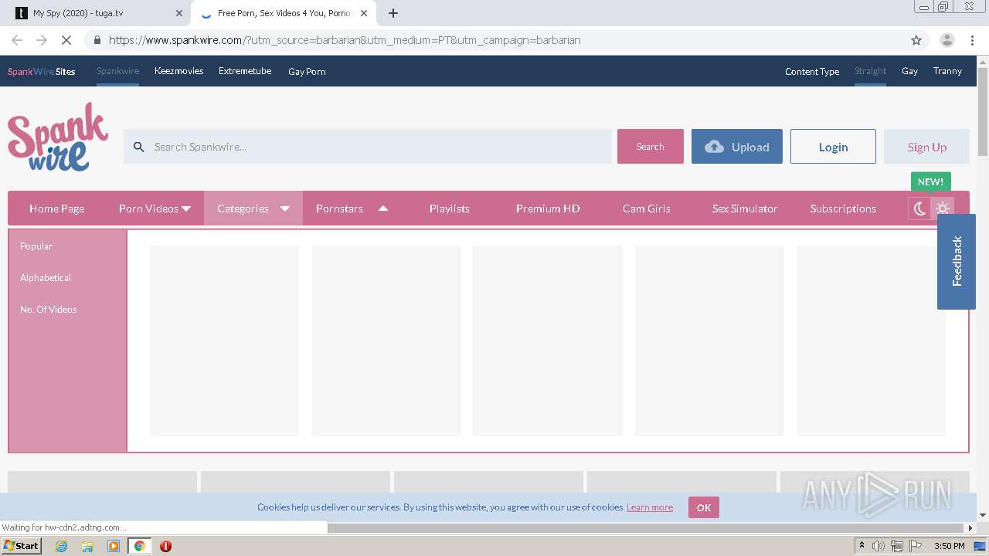Open the Feedback side tab
The height and width of the screenshot is (556, 989).
pyautogui.click(x=957, y=262)
